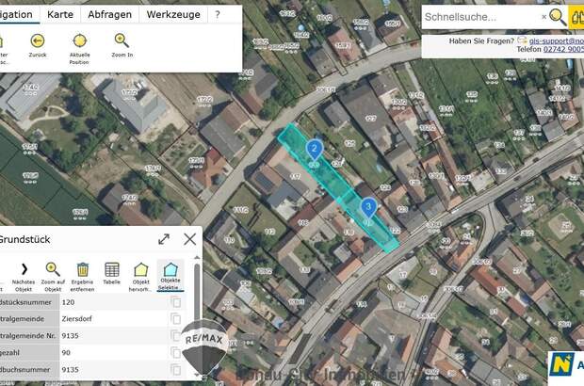Click the Telefon 02742 number link
Image resolution: width=584 pixels, height=386 pixels.
[563, 49]
